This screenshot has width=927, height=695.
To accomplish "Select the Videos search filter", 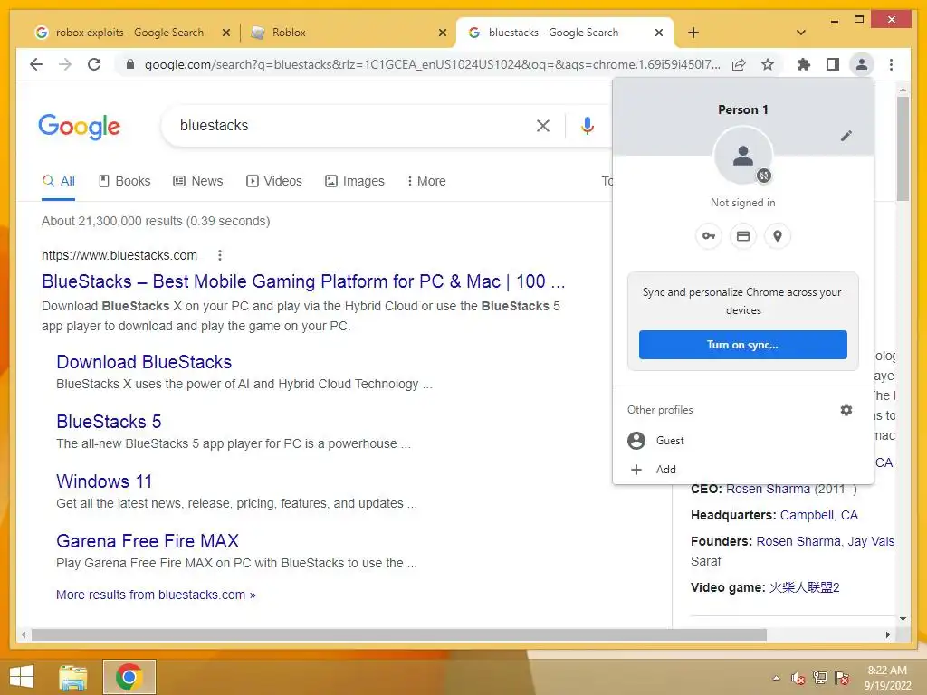I will 274,181.
